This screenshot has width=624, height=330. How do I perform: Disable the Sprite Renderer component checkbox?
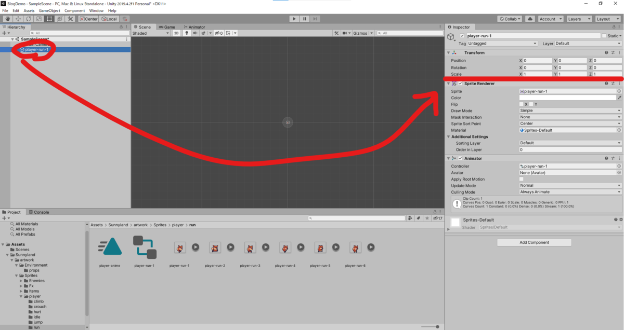[460, 83]
